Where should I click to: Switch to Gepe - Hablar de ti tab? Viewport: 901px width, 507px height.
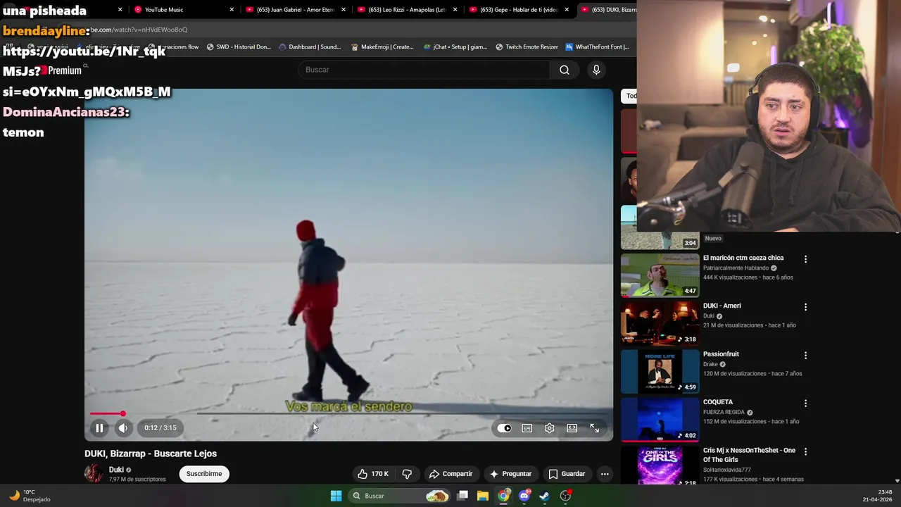pos(519,10)
